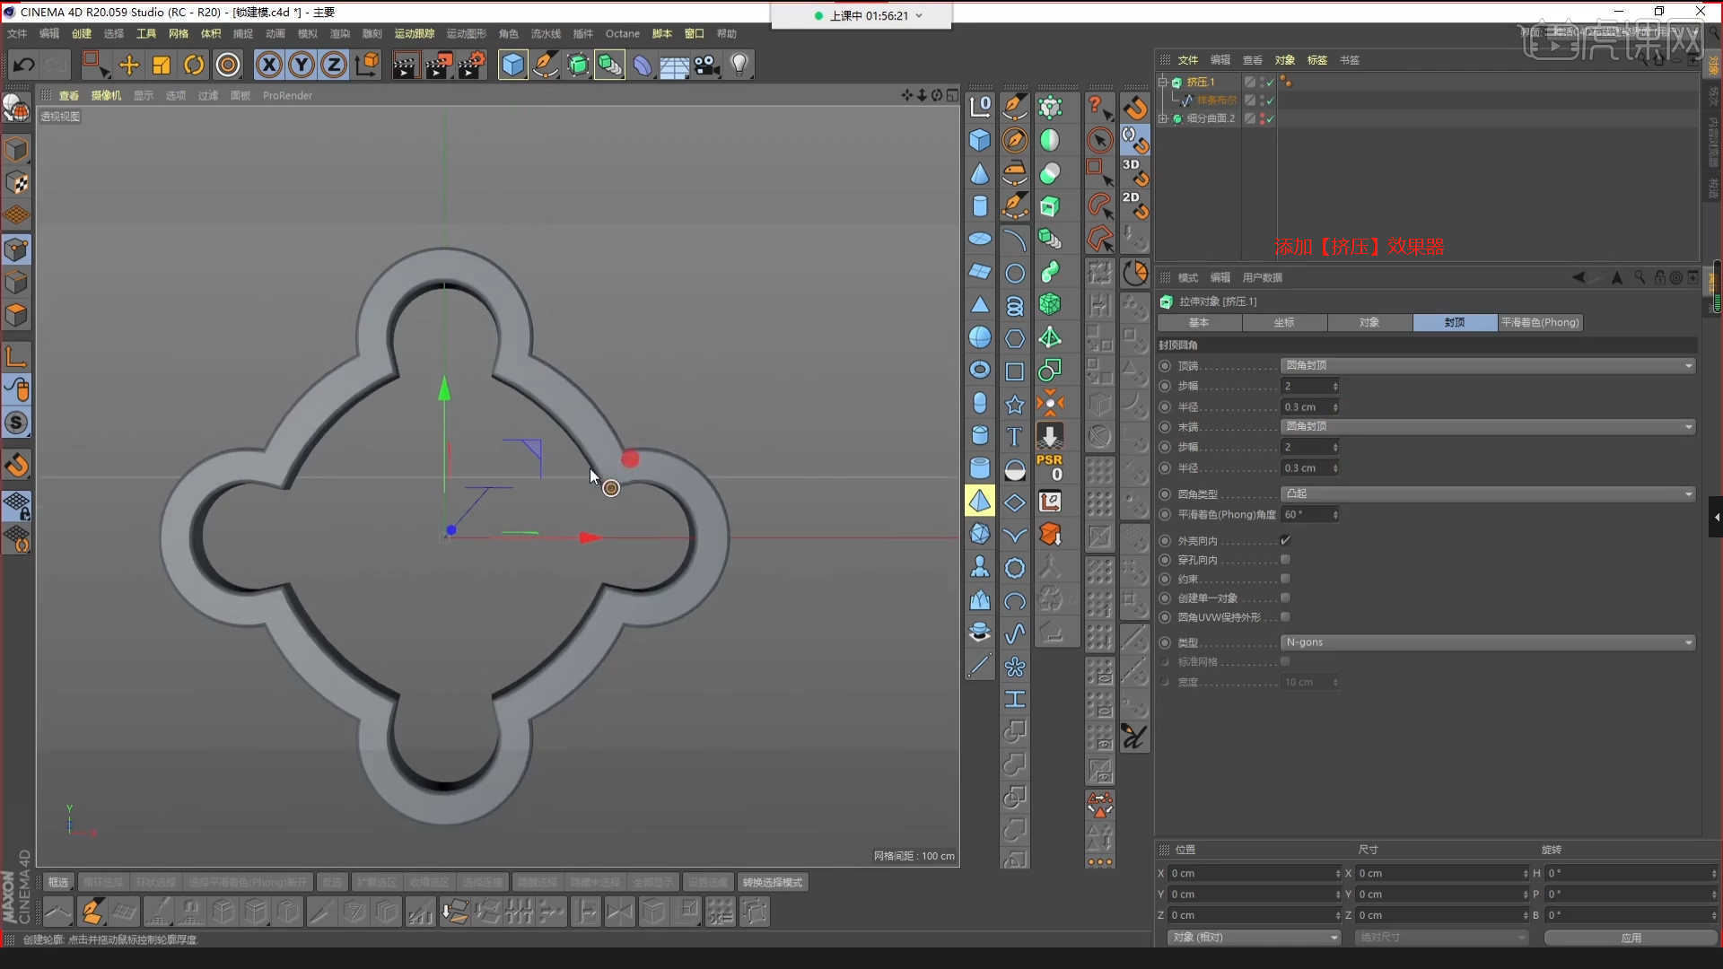The image size is (1723, 969).
Task: Click Render to Picture Viewer icon
Action: [x=438, y=65]
